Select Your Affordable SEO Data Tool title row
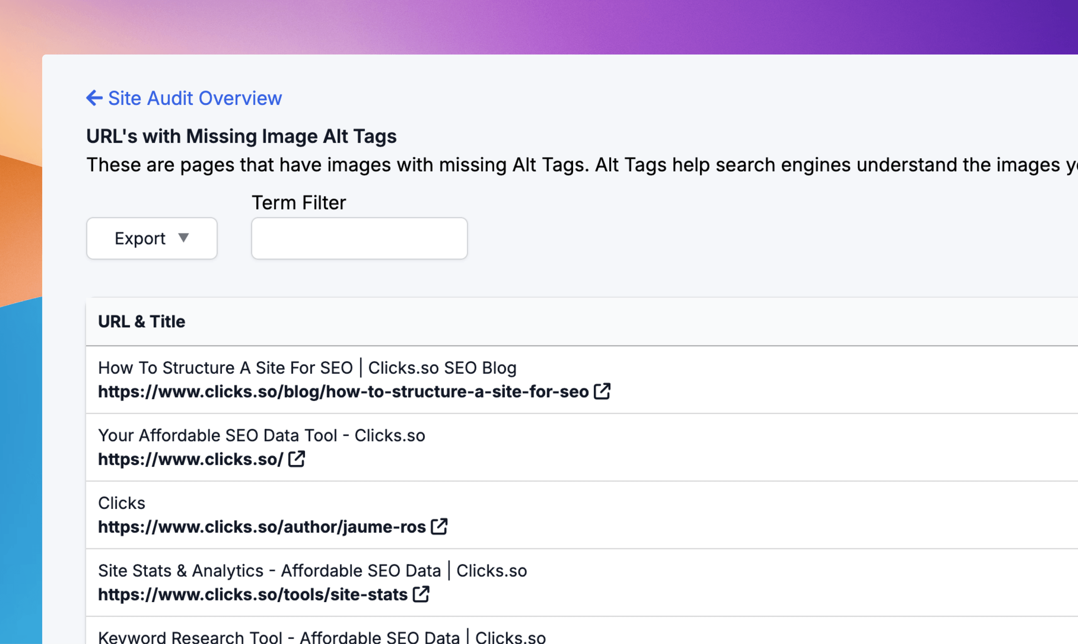This screenshot has height=644, width=1078. click(261, 436)
